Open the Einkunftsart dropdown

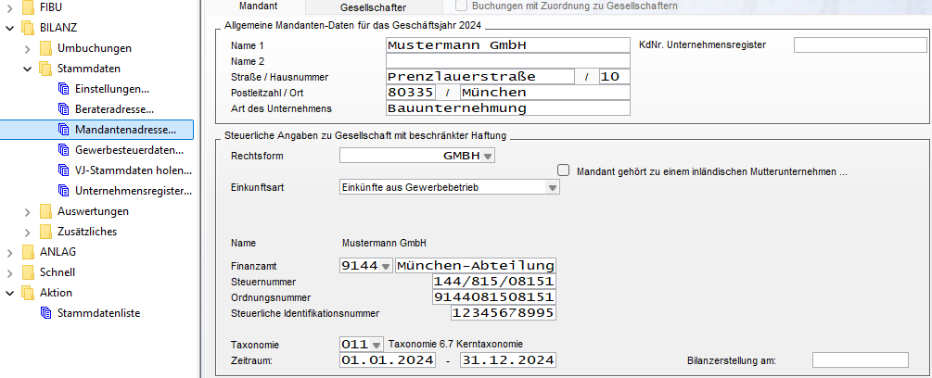pos(552,187)
